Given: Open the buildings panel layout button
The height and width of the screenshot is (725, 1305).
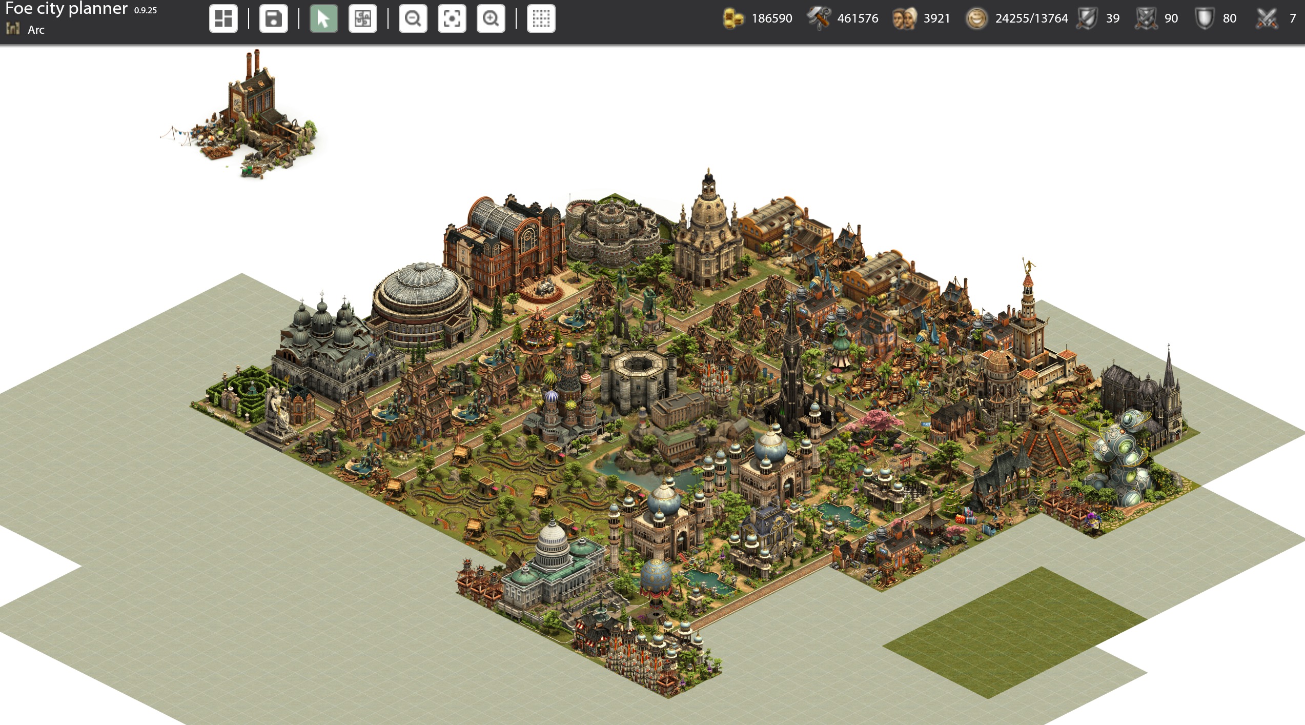Looking at the screenshot, I should click(223, 19).
